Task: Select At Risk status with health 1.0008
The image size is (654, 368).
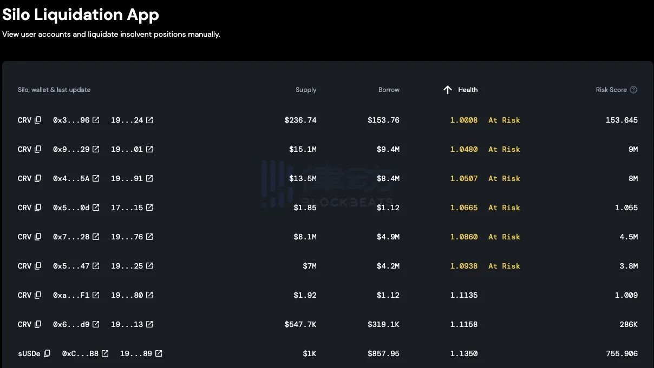Action: pos(504,120)
